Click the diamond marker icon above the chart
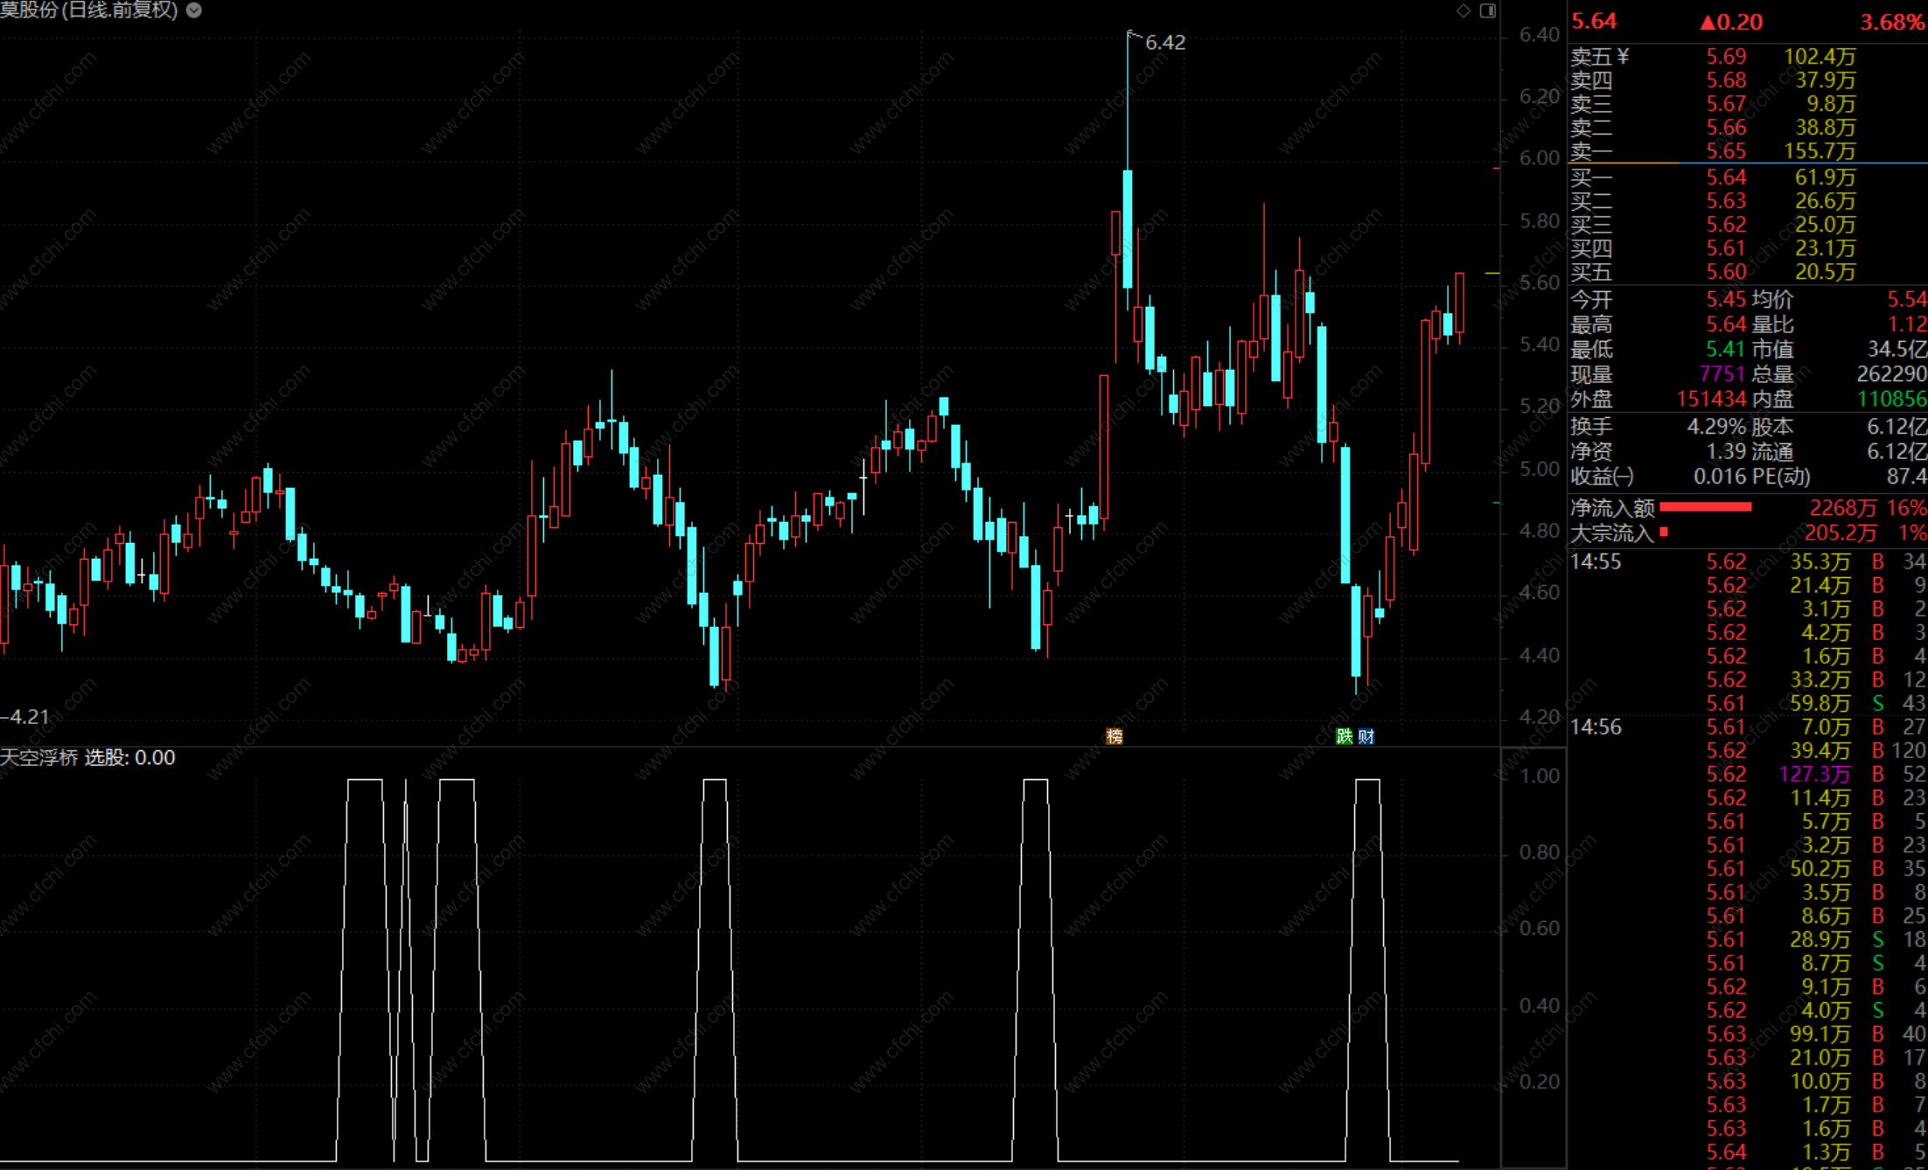 pyautogui.click(x=1463, y=10)
